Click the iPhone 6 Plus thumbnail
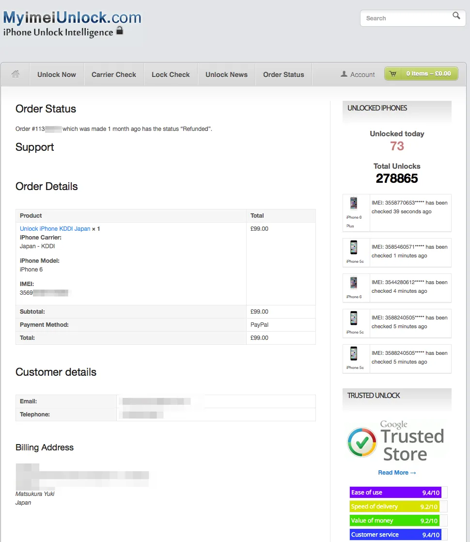470x542 pixels. click(x=354, y=204)
